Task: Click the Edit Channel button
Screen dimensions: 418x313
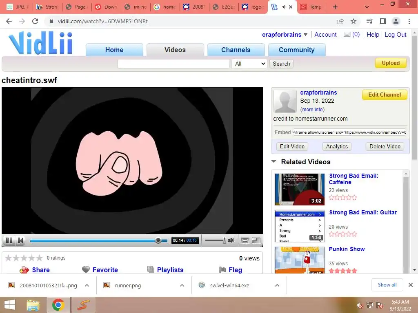Action: 385,95
